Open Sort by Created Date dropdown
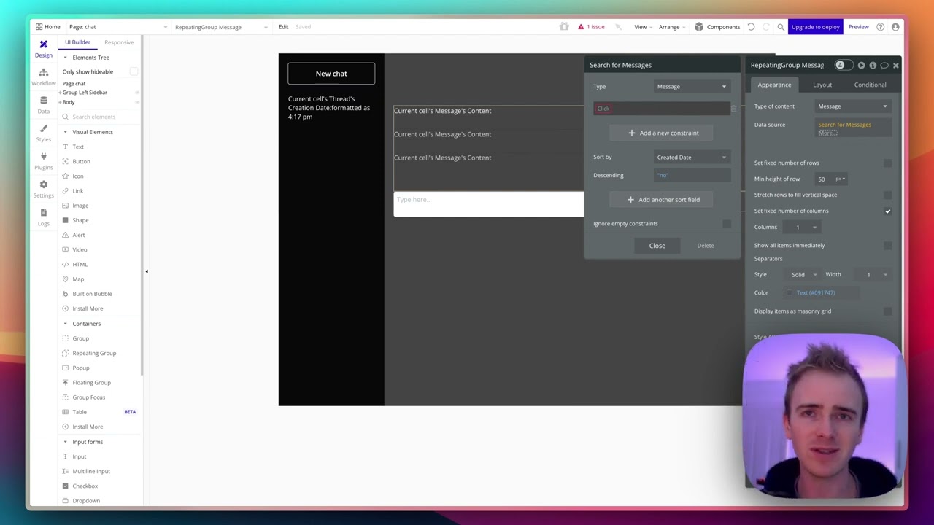934x525 pixels. (692, 157)
